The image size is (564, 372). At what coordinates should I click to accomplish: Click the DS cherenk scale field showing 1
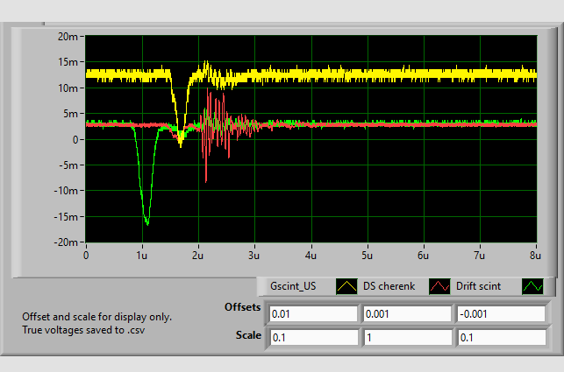click(406, 337)
